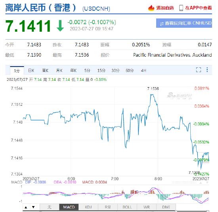The image size is (218, 212).
Task: Click the up triangle indicator arrow
Action: (26, 207)
